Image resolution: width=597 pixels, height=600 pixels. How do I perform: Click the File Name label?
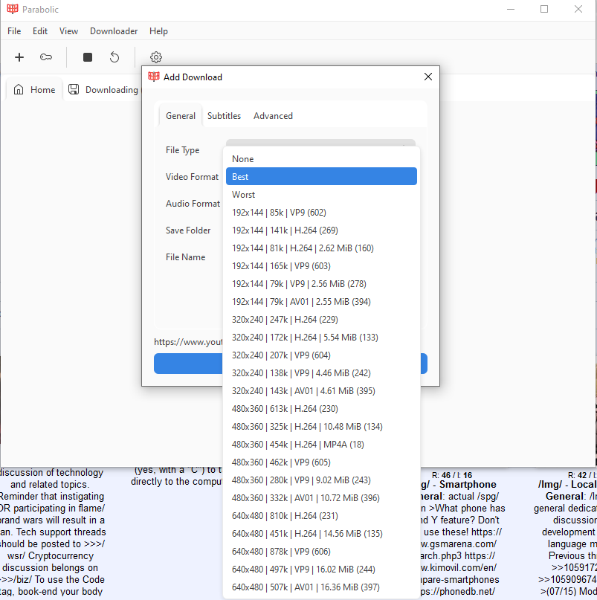point(185,257)
